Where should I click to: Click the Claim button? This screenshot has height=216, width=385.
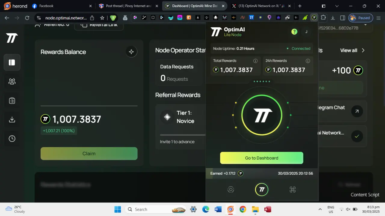pos(89,153)
